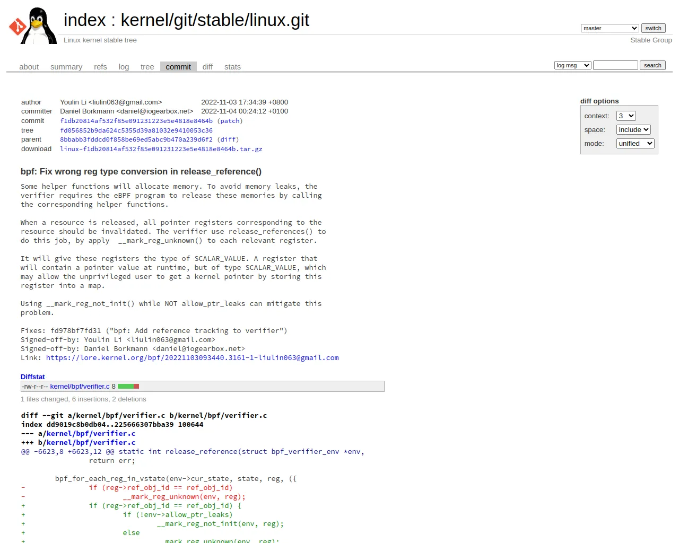Screen dimensions: 679x543
Task: Open the lore.kernel.org link
Action: point(192,358)
